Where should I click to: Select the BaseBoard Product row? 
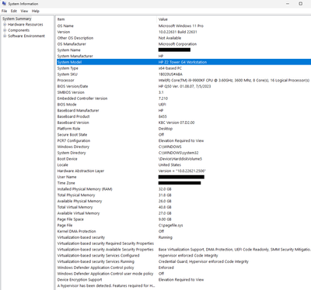point(183,116)
